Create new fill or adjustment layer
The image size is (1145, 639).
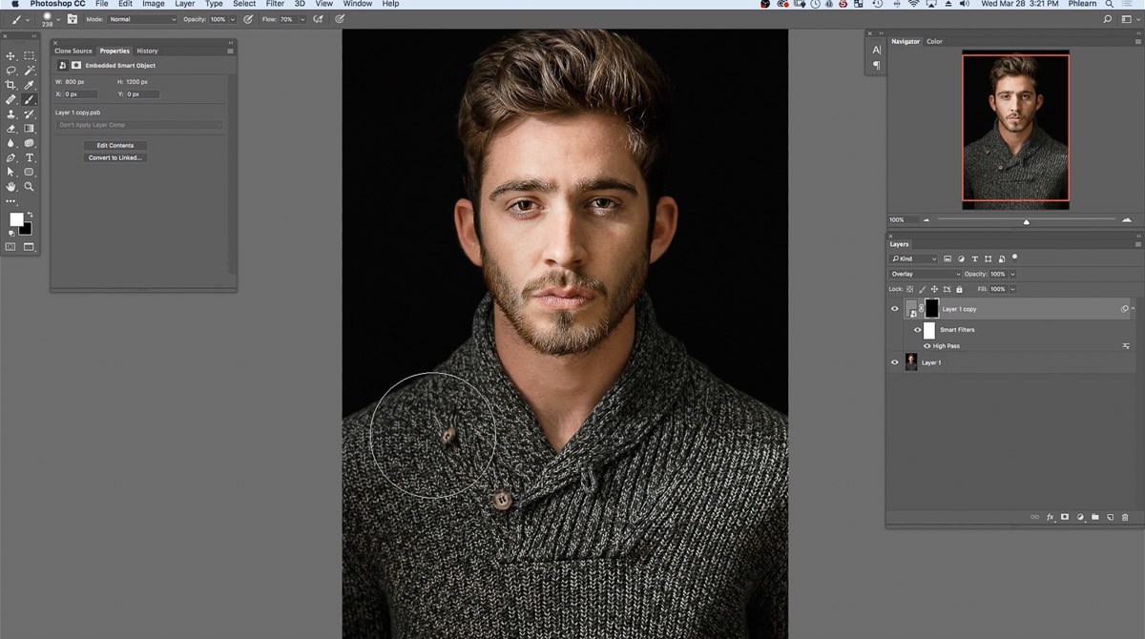(1080, 517)
